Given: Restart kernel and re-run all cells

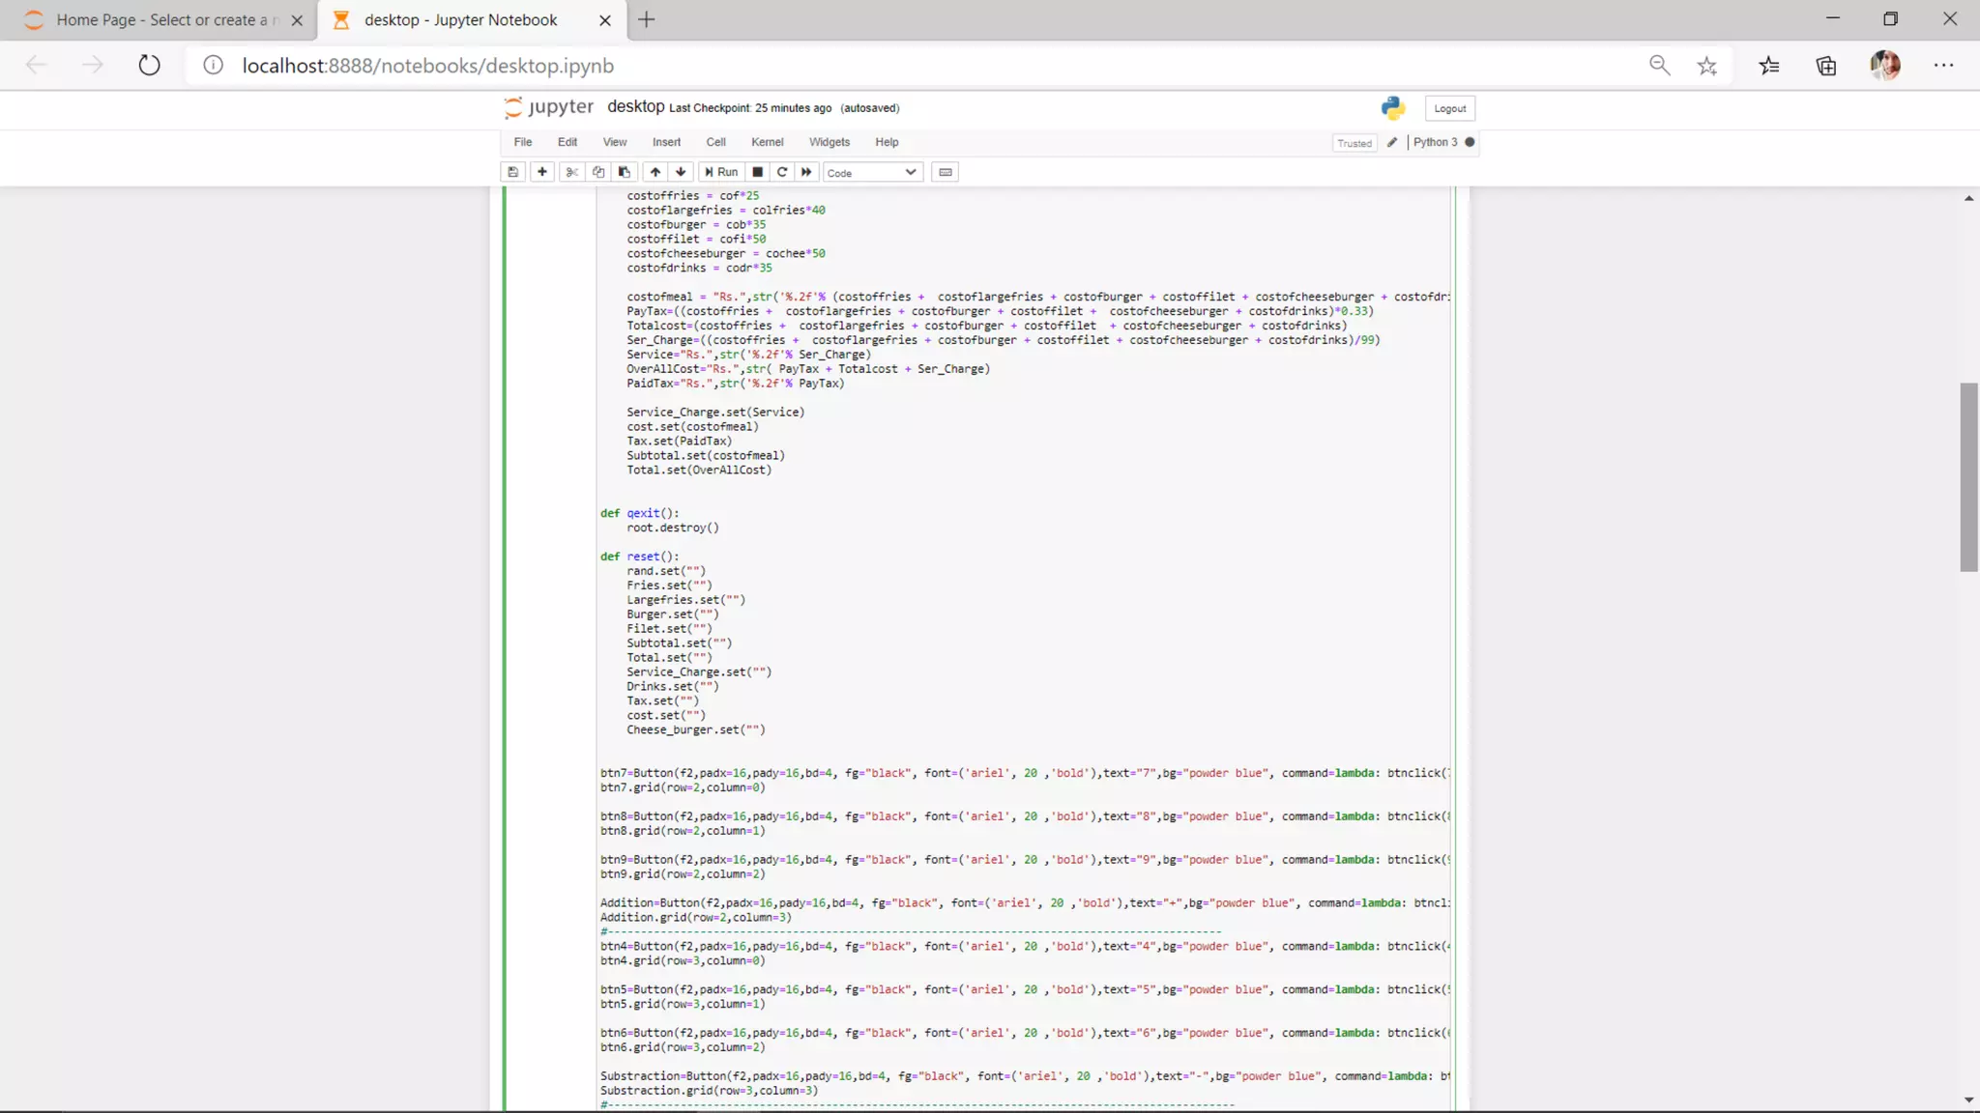Looking at the screenshot, I should tap(806, 172).
